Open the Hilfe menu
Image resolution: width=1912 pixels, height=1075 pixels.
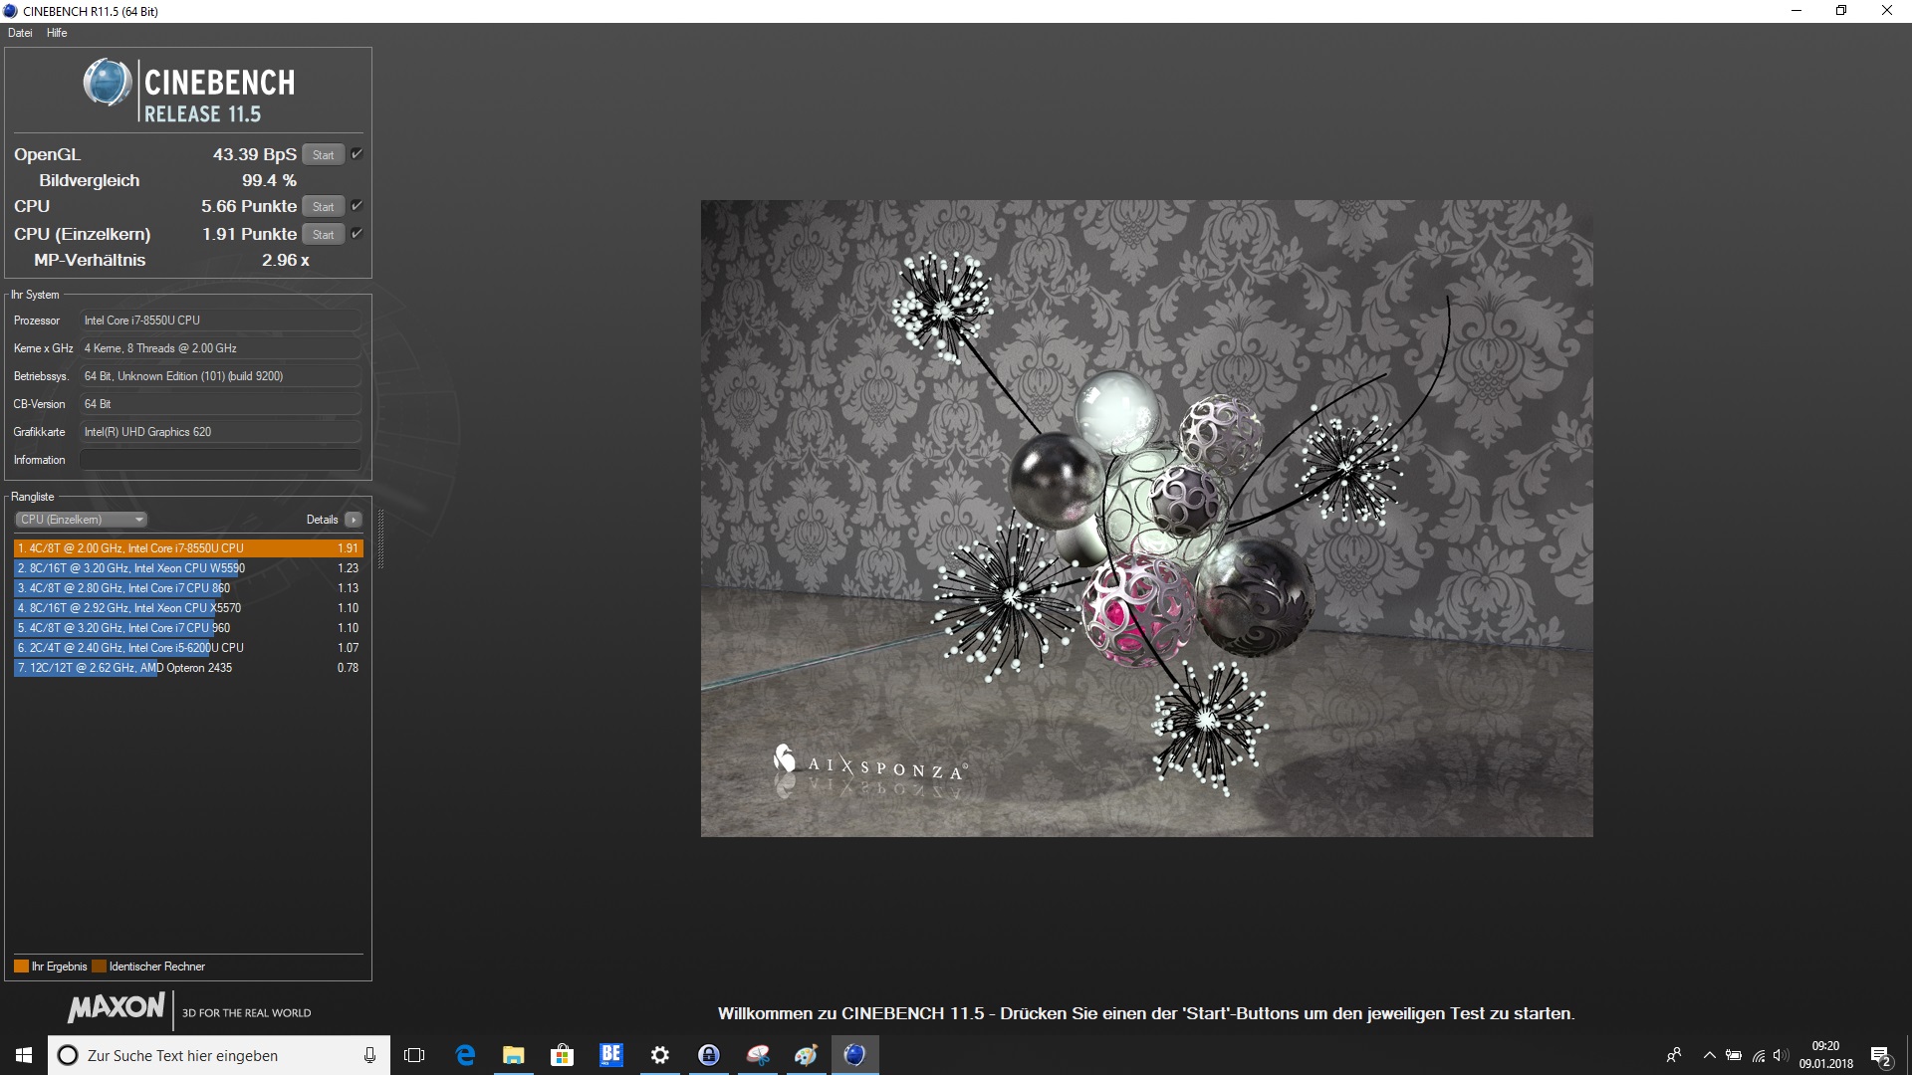[x=57, y=33]
